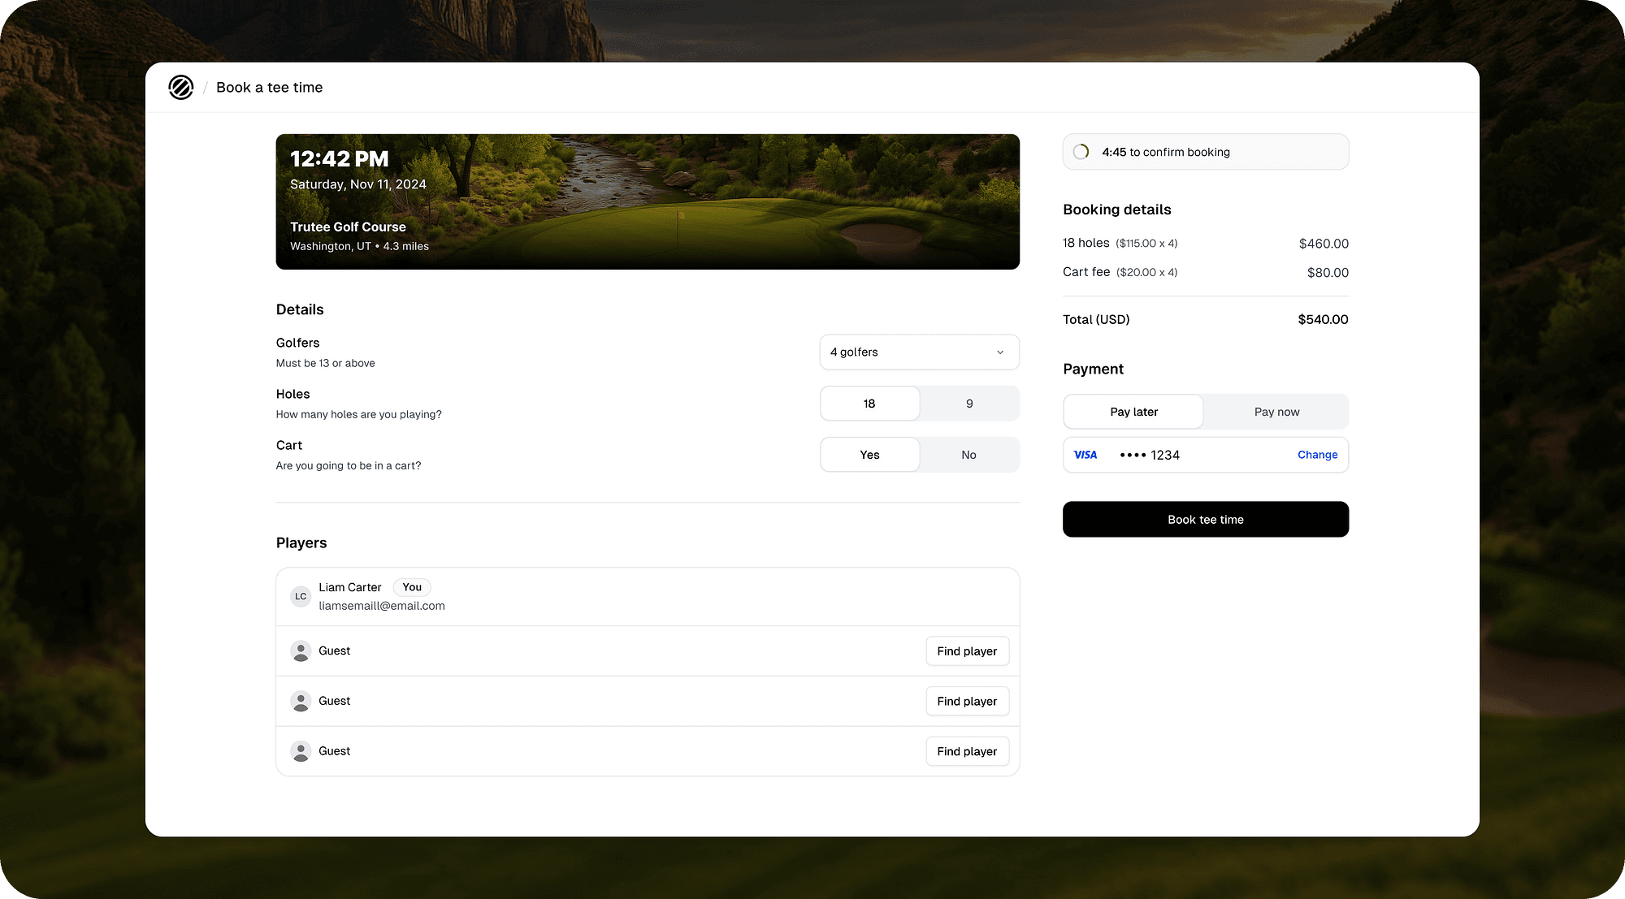
Task: Choose No for cart
Action: (969, 455)
